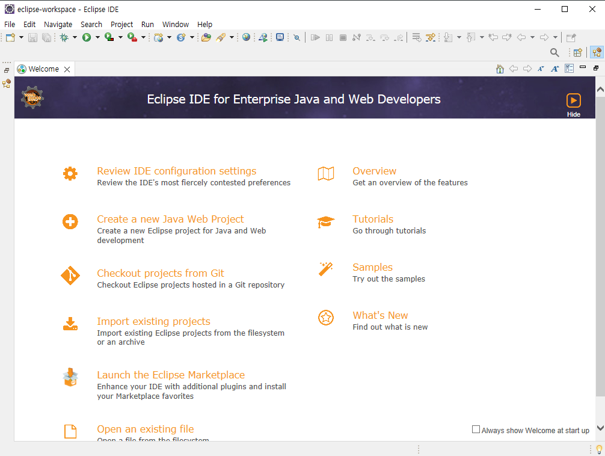Viewport: 605px width, 456px height.
Task: Open the Tutorials link
Action: (373, 220)
